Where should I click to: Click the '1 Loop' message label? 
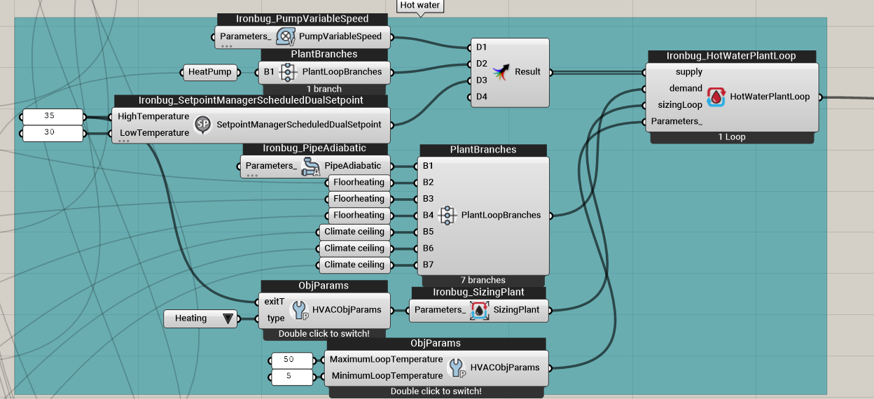pos(732,137)
